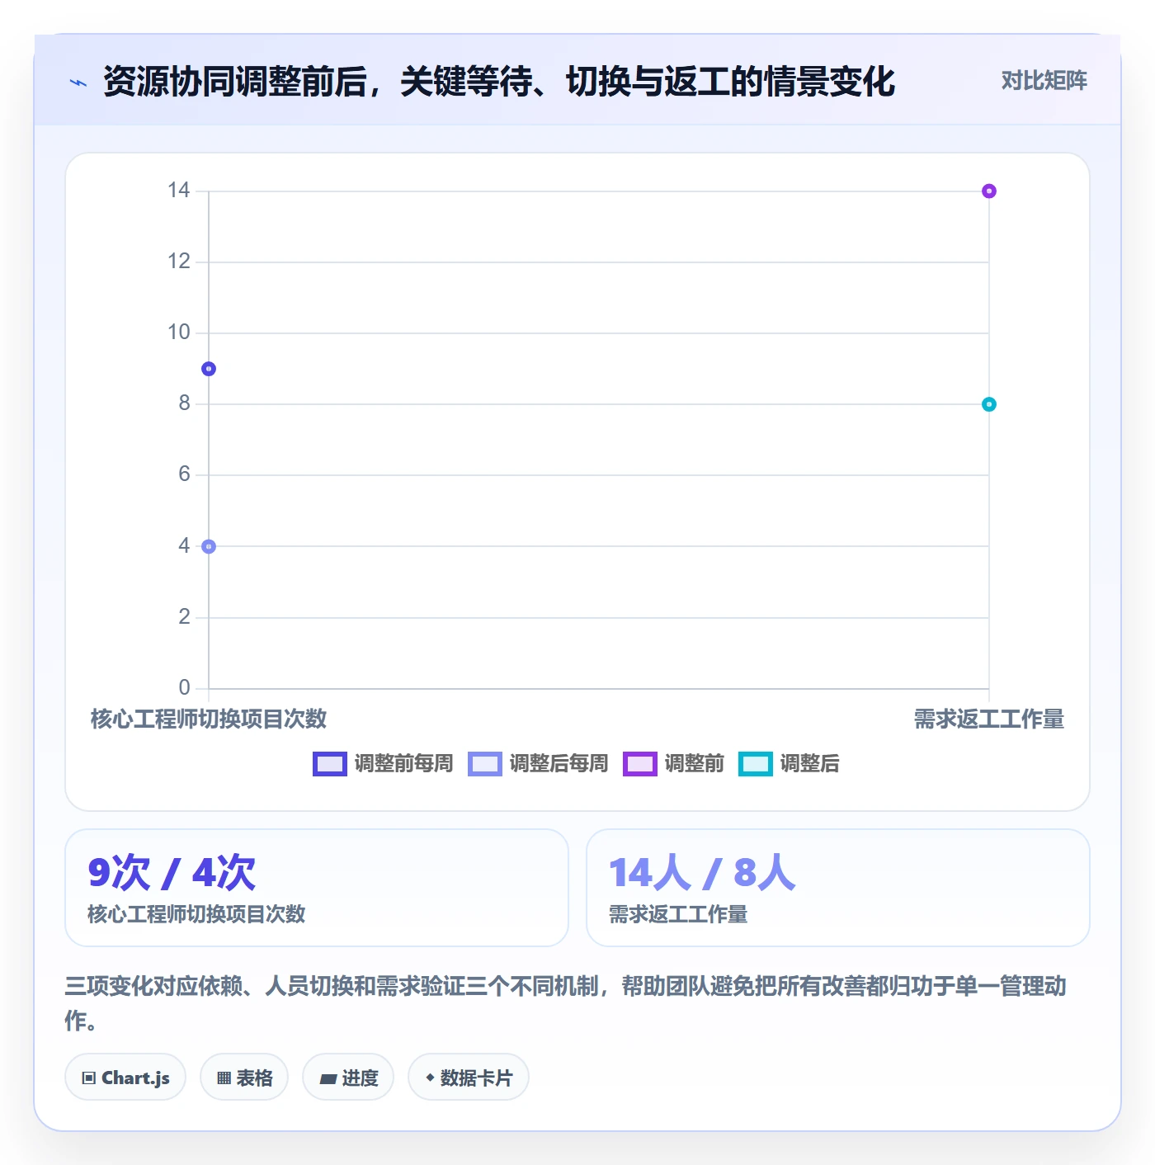The height and width of the screenshot is (1165, 1155).
Task: Click 核心工程师切换项目次数 caption in stat card
Action: [x=196, y=914]
